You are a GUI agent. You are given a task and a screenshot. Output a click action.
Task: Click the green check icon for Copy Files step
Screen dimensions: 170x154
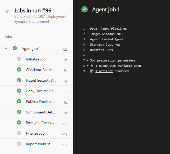pyautogui.click(x=19, y=91)
